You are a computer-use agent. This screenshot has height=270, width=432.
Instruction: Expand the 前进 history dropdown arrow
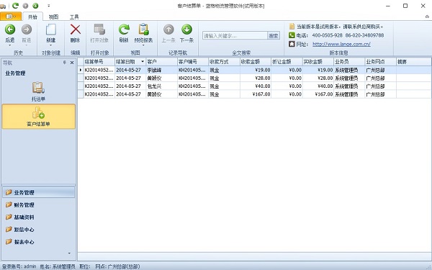point(27,45)
